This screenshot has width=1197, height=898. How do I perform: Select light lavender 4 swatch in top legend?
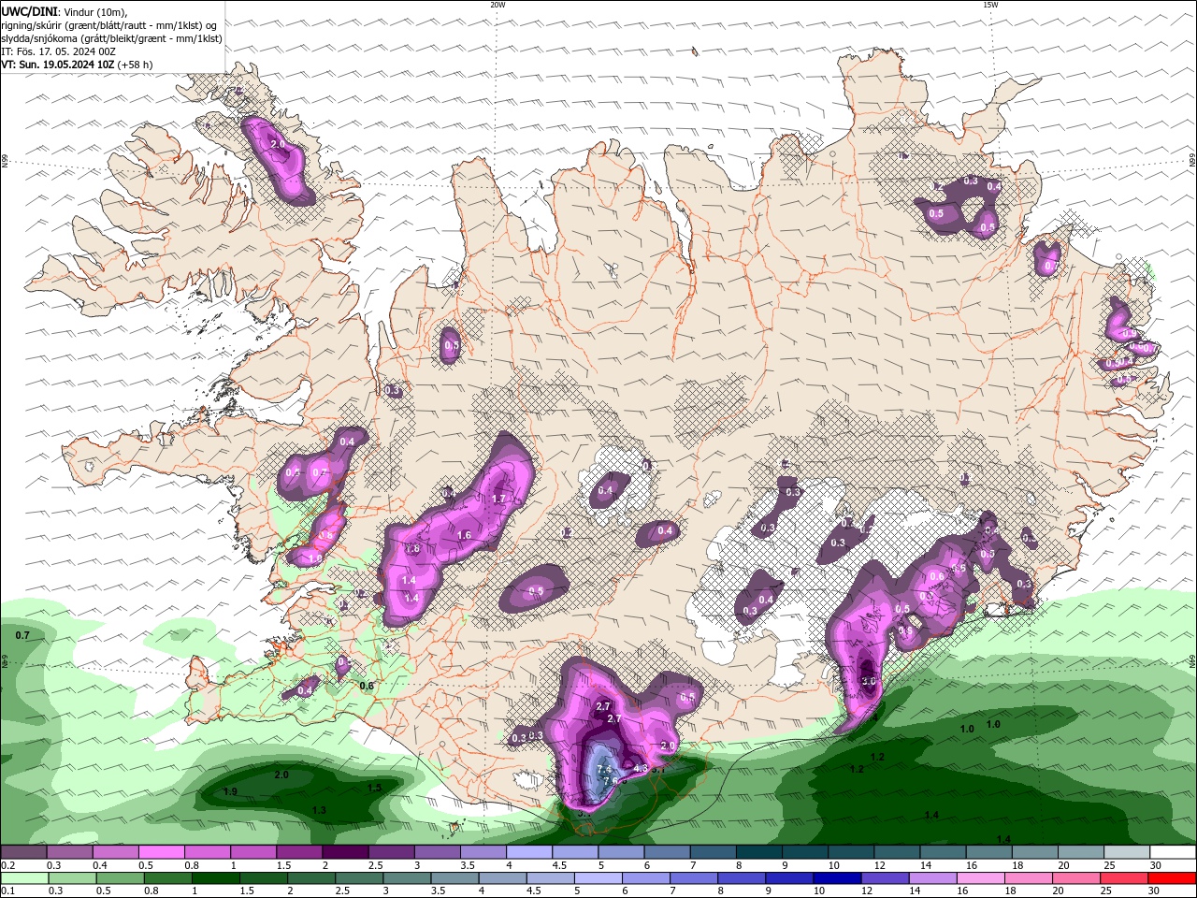tap(529, 852)
